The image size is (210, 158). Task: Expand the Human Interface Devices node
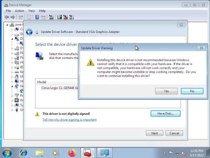[12, 63]
